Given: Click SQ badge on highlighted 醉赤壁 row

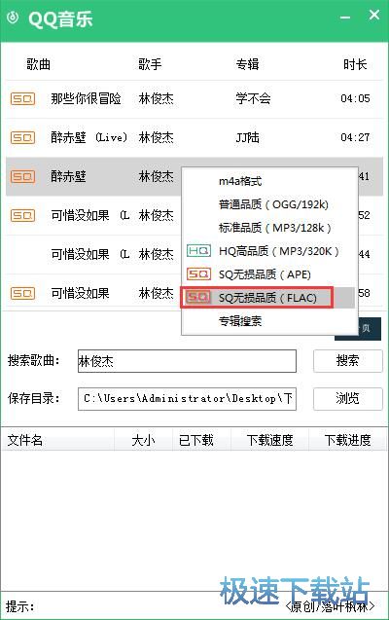Looking at the screenshot, I should (22, 176).
